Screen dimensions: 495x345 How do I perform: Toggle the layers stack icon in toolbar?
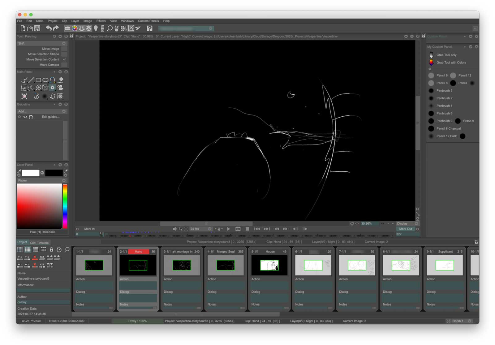[x=89, y=28]
